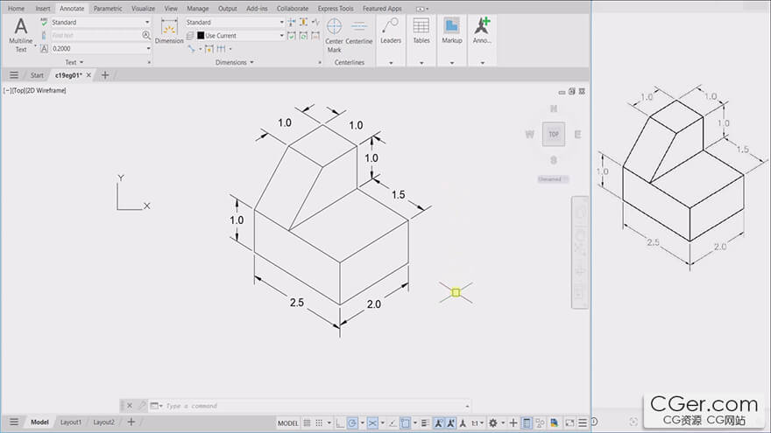Toggle object snap tracking
The height and width of the screenshot is (433, 771).
click(x=393, y=423)
